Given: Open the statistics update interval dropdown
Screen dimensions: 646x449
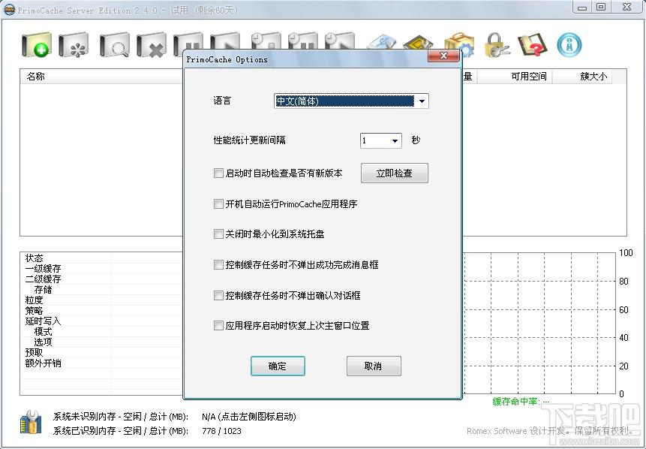Looking at the screenshot, I should coord(381,140).
